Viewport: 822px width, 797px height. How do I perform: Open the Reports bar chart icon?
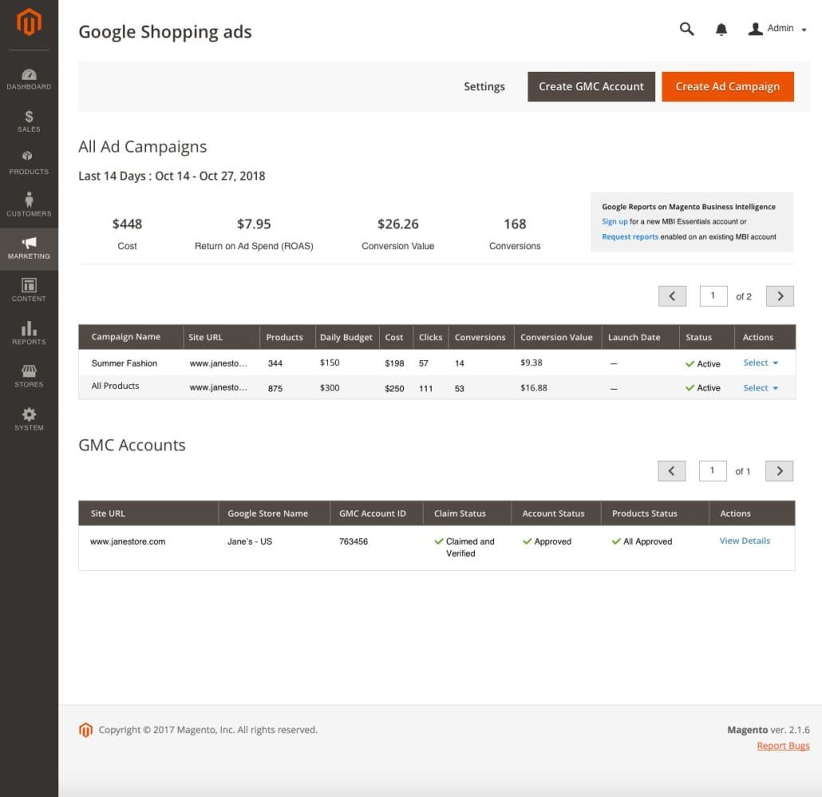point(29,328)
